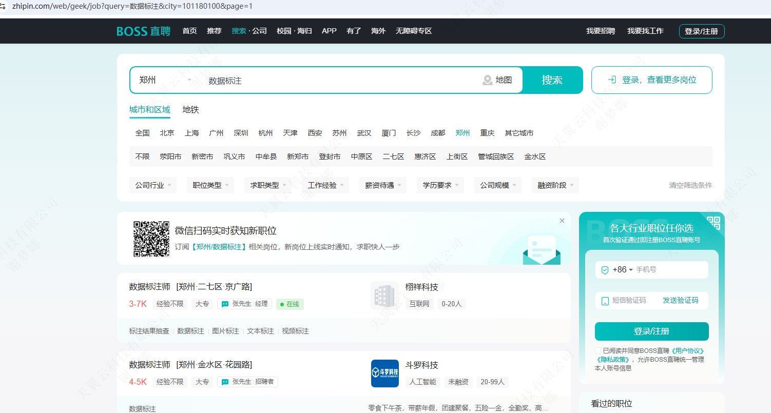Click 登录/注册 in top navigation

(x=702, y=31)
